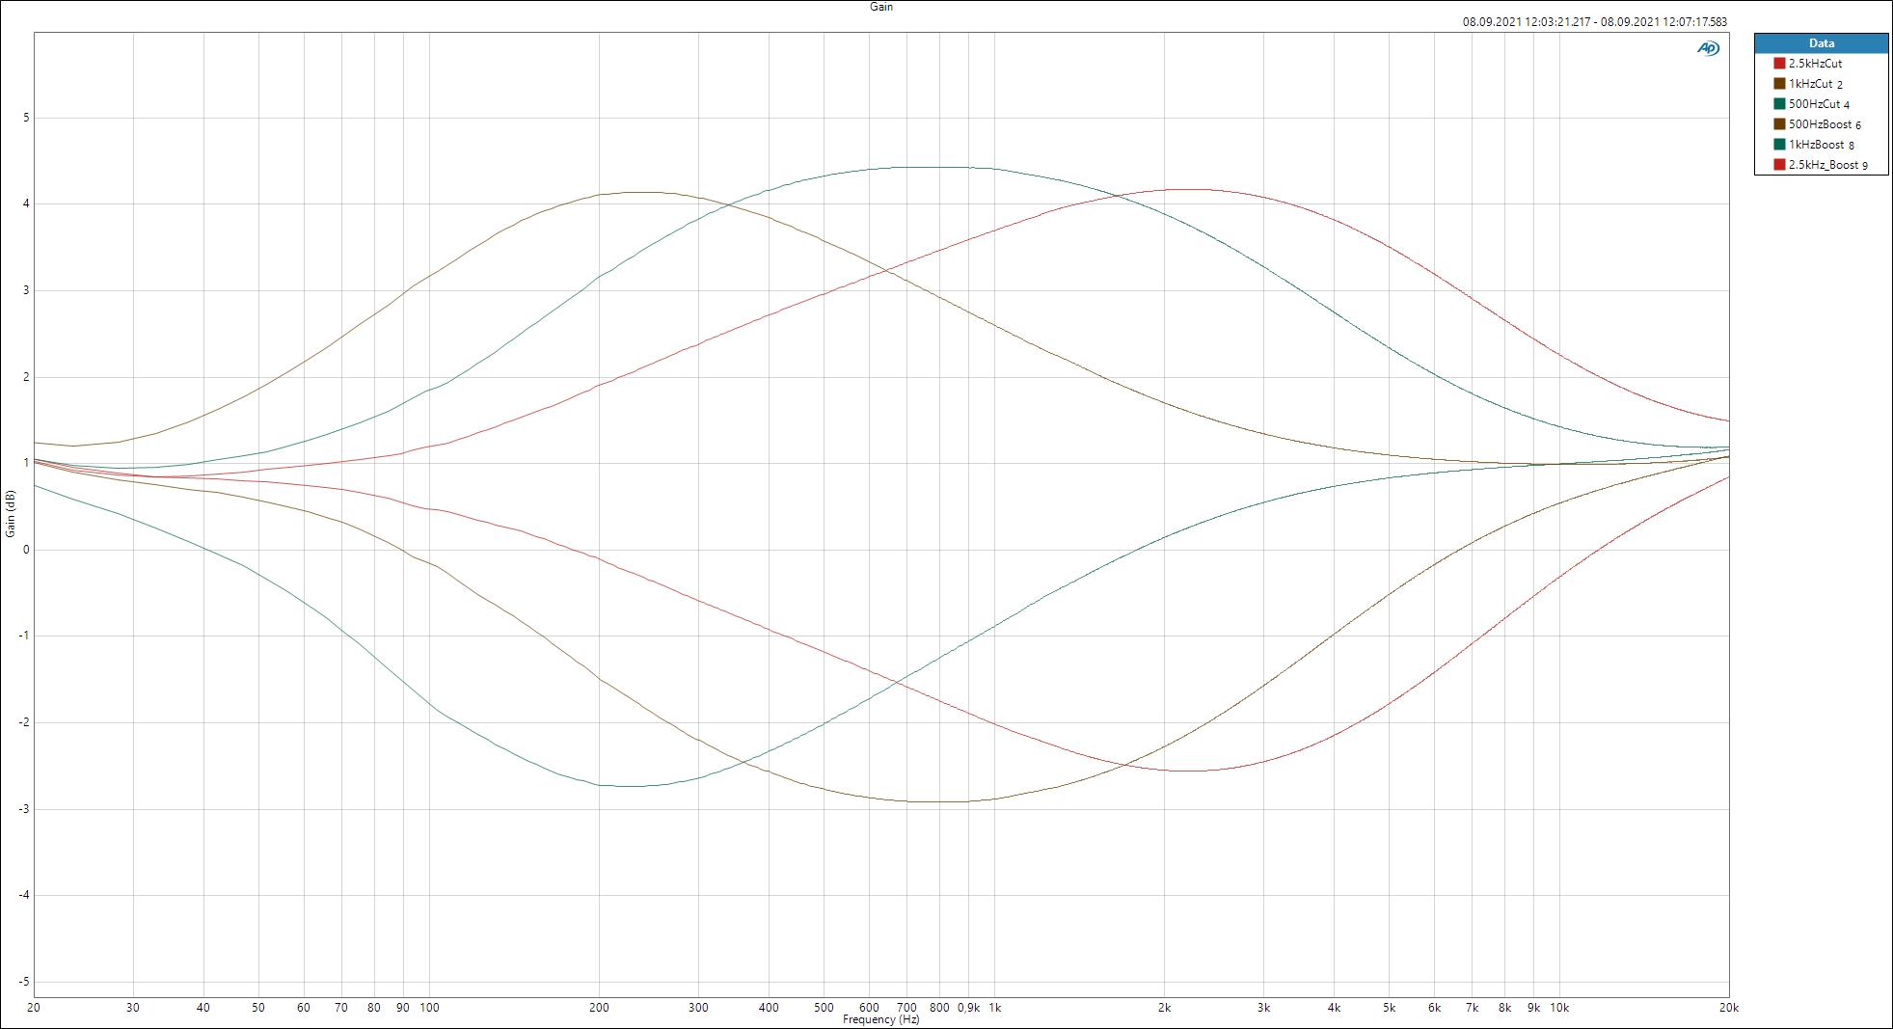Viewport: 1893px width, 1029px height.
Task: Click the brown swatch beside 1kHzCut
Action: point(1779,83)
